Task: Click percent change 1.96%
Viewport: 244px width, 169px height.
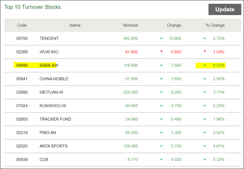Action: pyautogui.click(x=219, y=119)
